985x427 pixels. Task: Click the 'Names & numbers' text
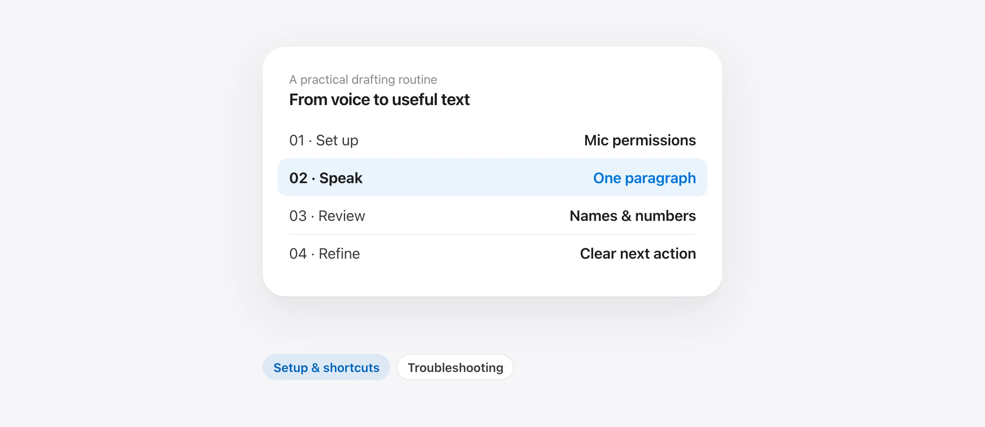tap(632, 216)
